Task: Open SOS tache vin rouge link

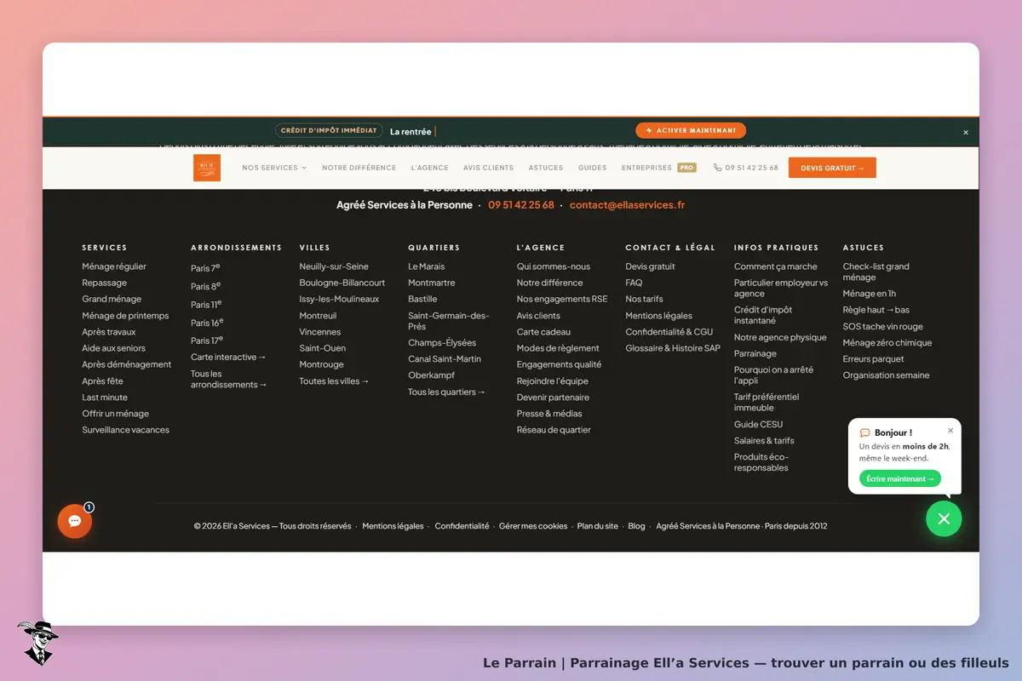Action: (x=882, y=327)
